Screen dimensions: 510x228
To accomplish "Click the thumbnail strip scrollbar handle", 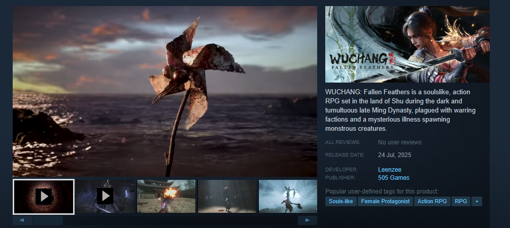I will tap(48, 220).
